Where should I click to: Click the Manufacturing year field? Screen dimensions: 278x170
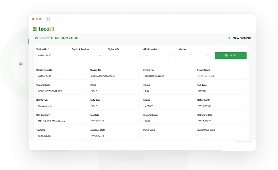(168, 121)
